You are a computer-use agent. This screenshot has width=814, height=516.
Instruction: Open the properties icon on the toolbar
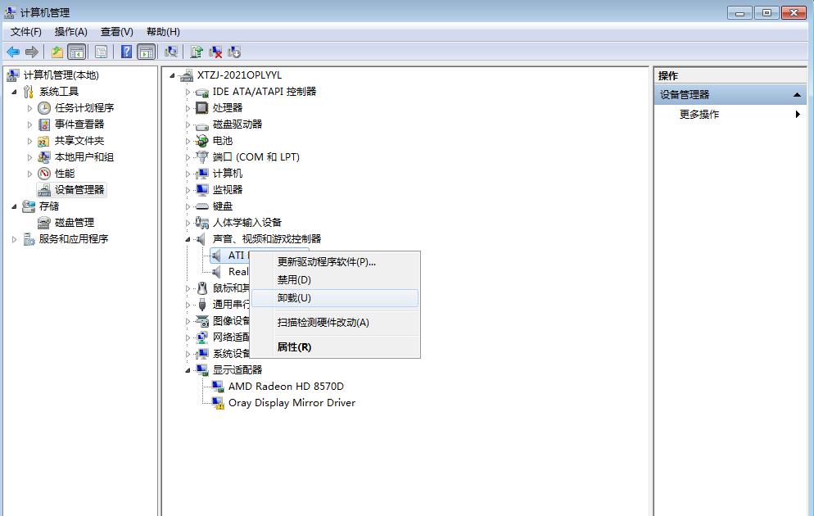click(100, 51)
